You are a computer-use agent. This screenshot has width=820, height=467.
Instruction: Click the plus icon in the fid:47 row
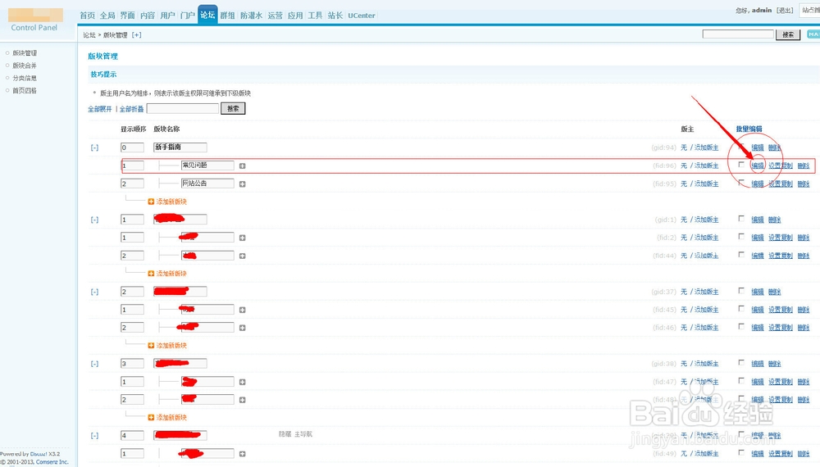coord(242,382)
